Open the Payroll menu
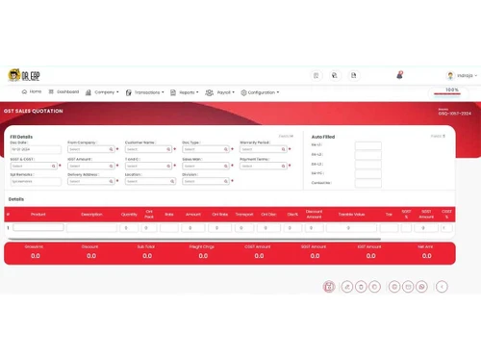481x361 pixels. pyautogui.click(x=219, y=92)
